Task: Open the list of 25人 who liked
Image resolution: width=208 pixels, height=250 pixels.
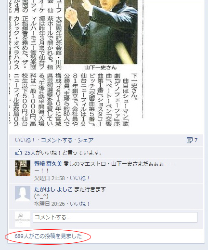Action: pos(63,153)
